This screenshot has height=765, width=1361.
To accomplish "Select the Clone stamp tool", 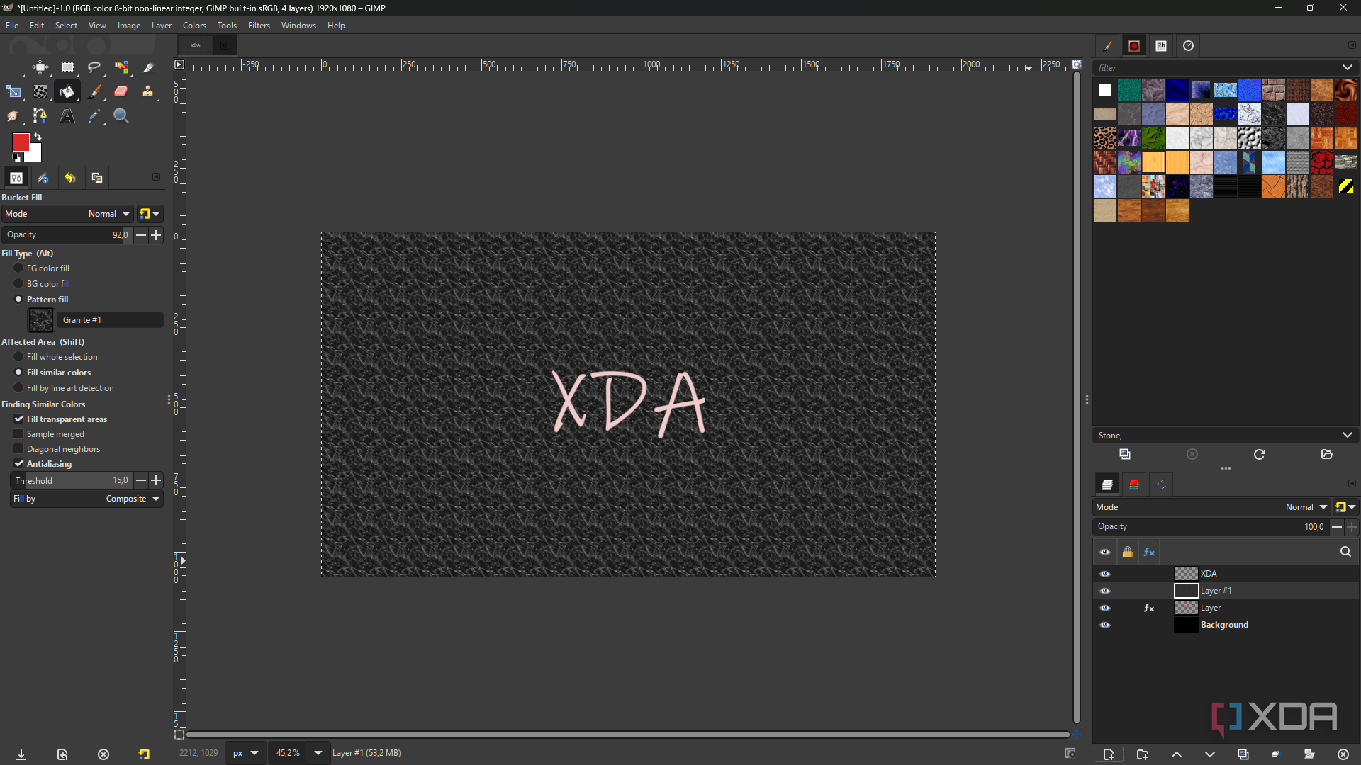I will [148, 91].
